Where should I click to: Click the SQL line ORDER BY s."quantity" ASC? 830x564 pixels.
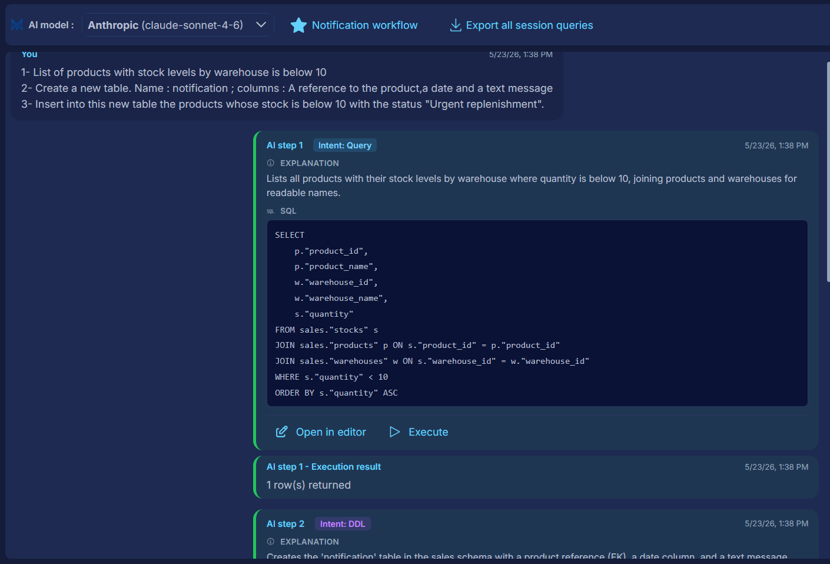point(336,393)
